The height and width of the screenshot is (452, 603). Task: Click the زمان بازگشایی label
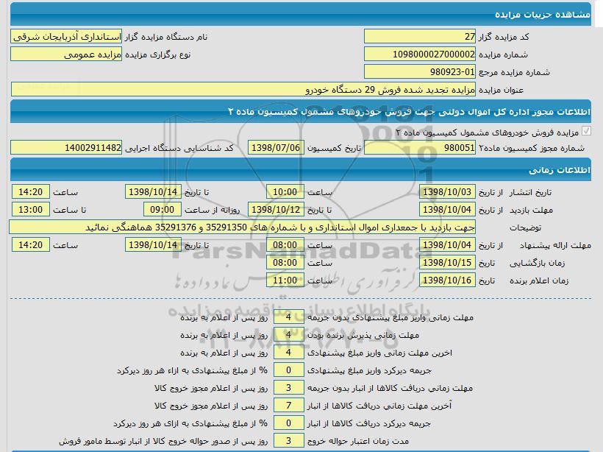coord(538,263)
